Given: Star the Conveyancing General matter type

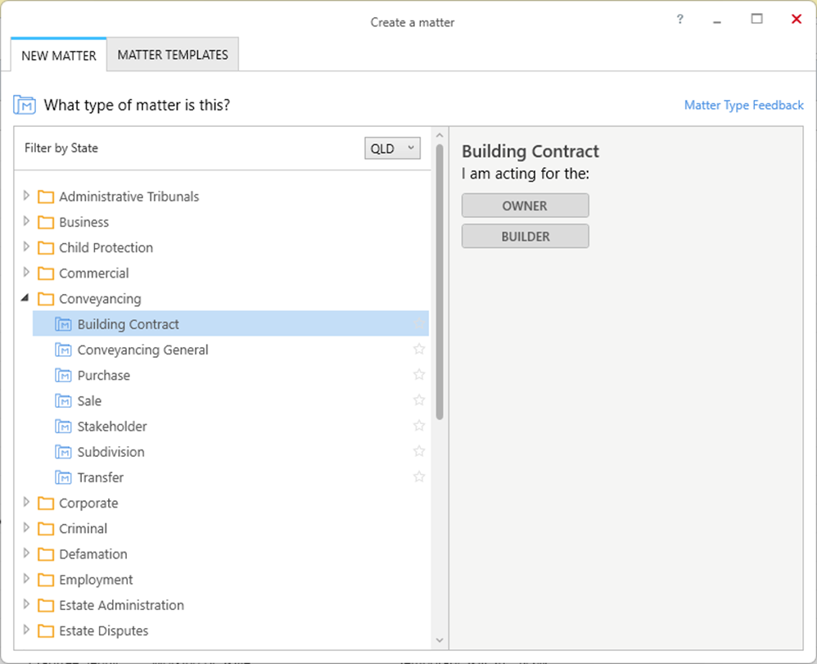Looking at the screenshot, I should click(x=419, y=350).
